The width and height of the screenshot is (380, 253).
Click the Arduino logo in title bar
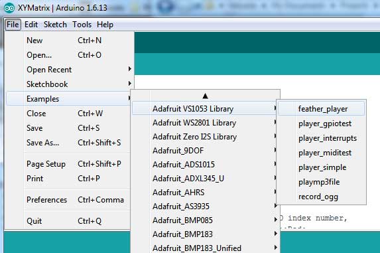click(9, 8)
